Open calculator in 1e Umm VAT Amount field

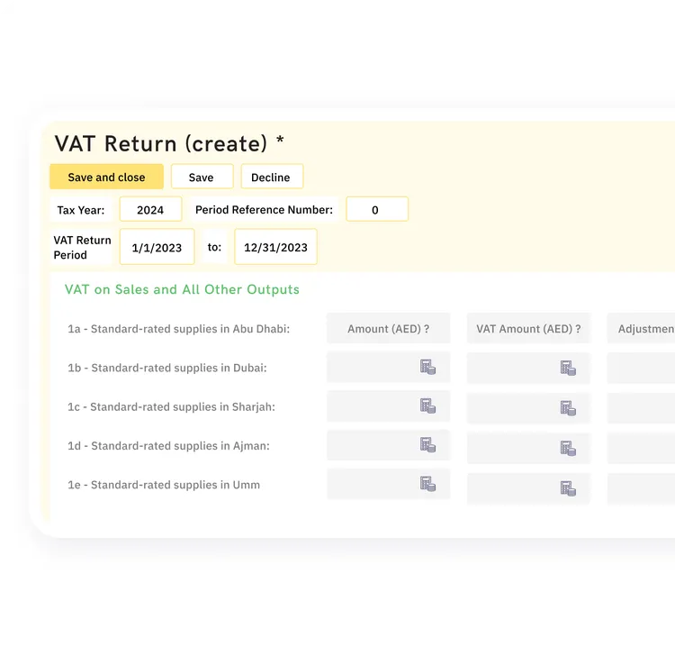(568, 488)
